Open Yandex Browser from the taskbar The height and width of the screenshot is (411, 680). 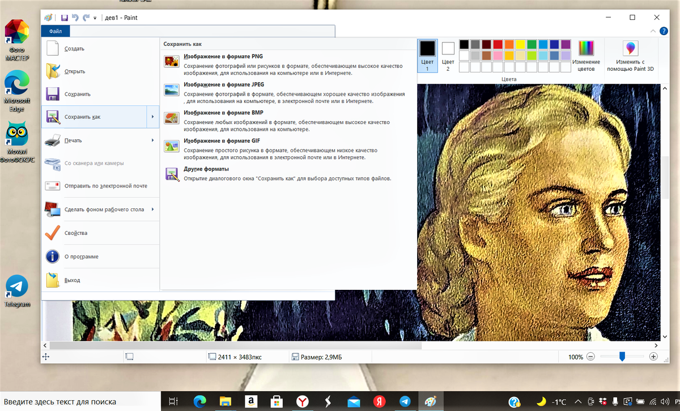[303, 401]
